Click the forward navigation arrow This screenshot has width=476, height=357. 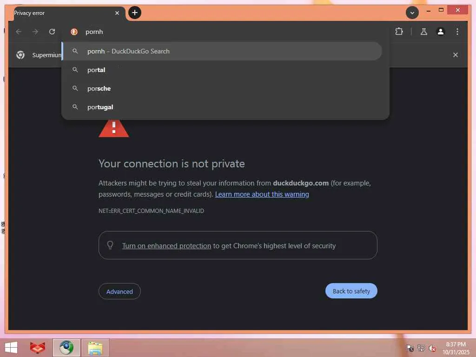coord(35,32)
